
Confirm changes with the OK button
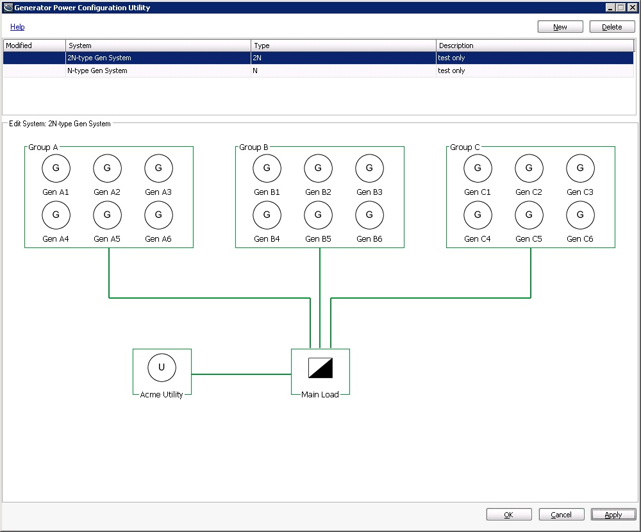(509, 515)
